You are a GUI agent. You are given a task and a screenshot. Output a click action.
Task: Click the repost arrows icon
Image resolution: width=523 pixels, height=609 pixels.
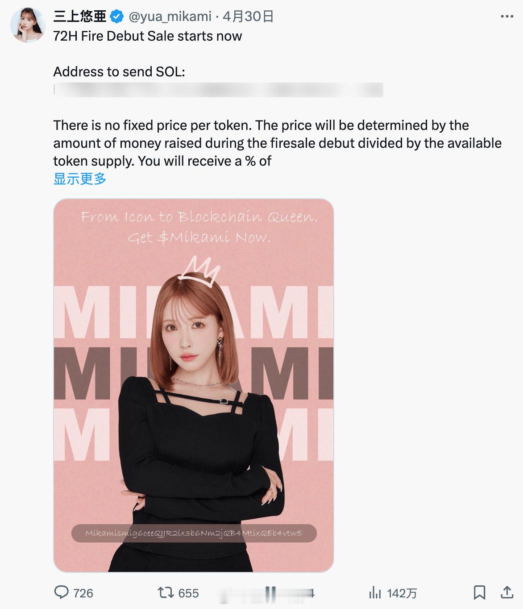pyautogui.click(x=166, y=592)
